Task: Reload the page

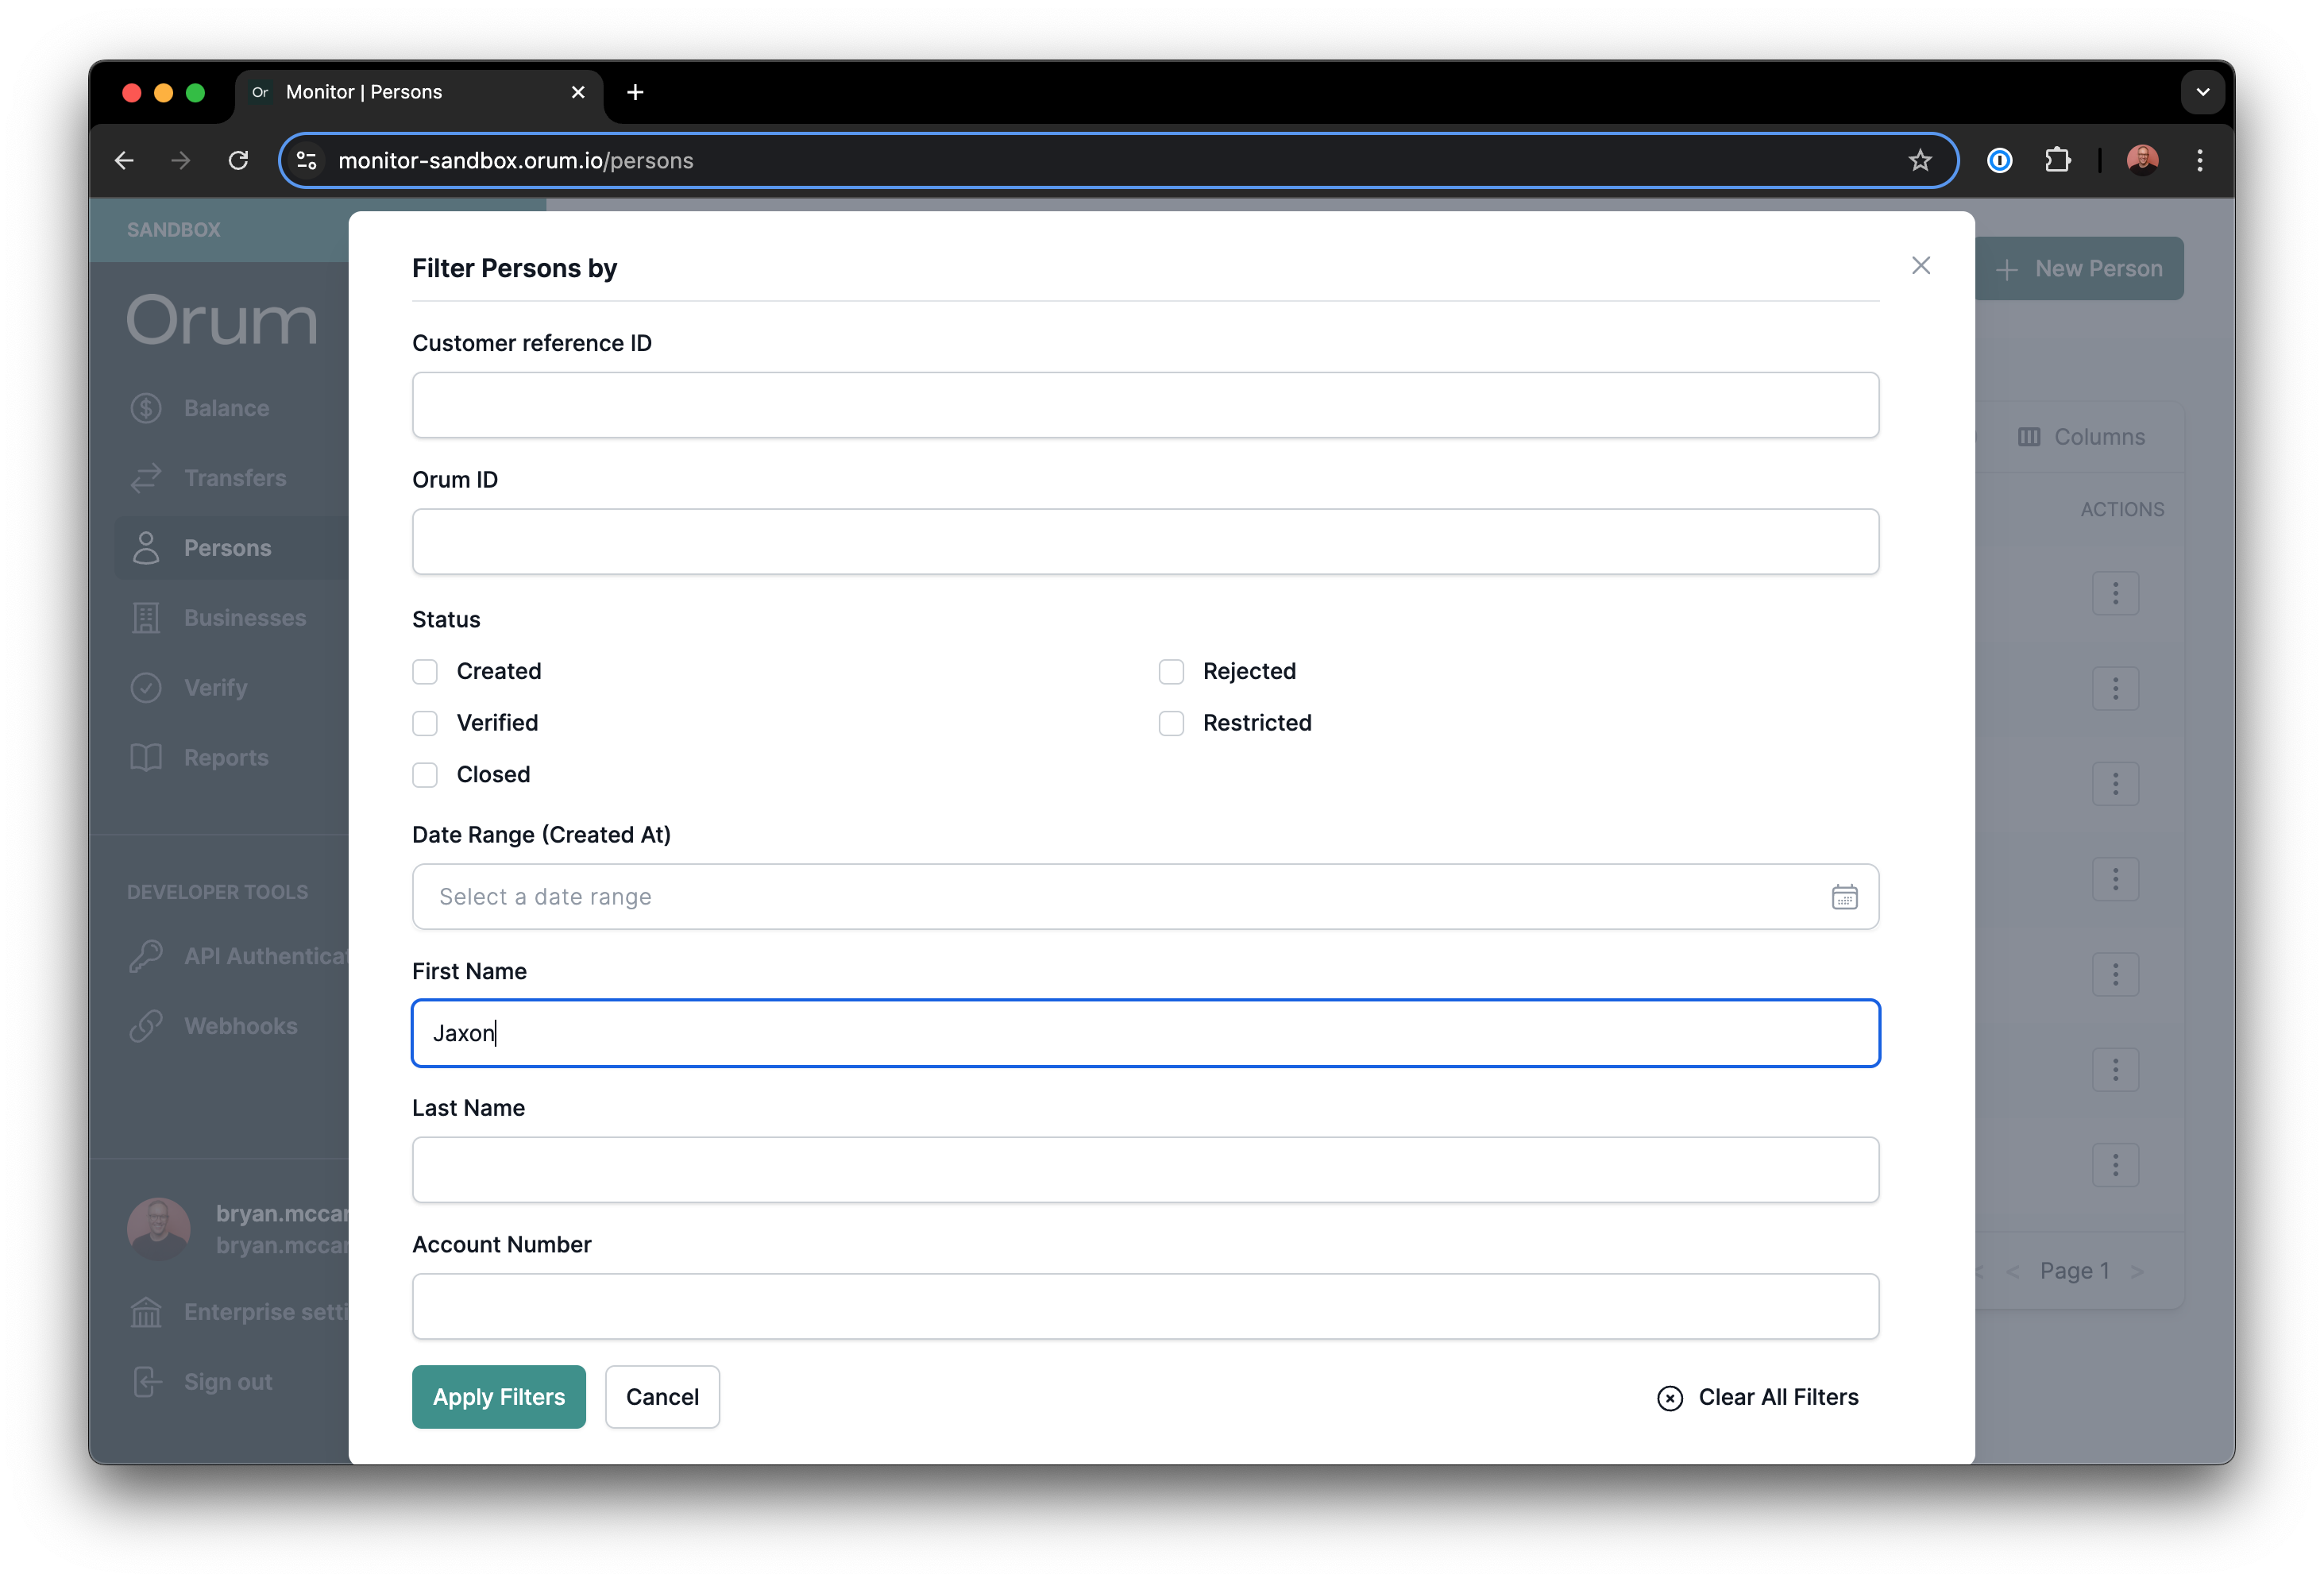Action: pos(238,160)
